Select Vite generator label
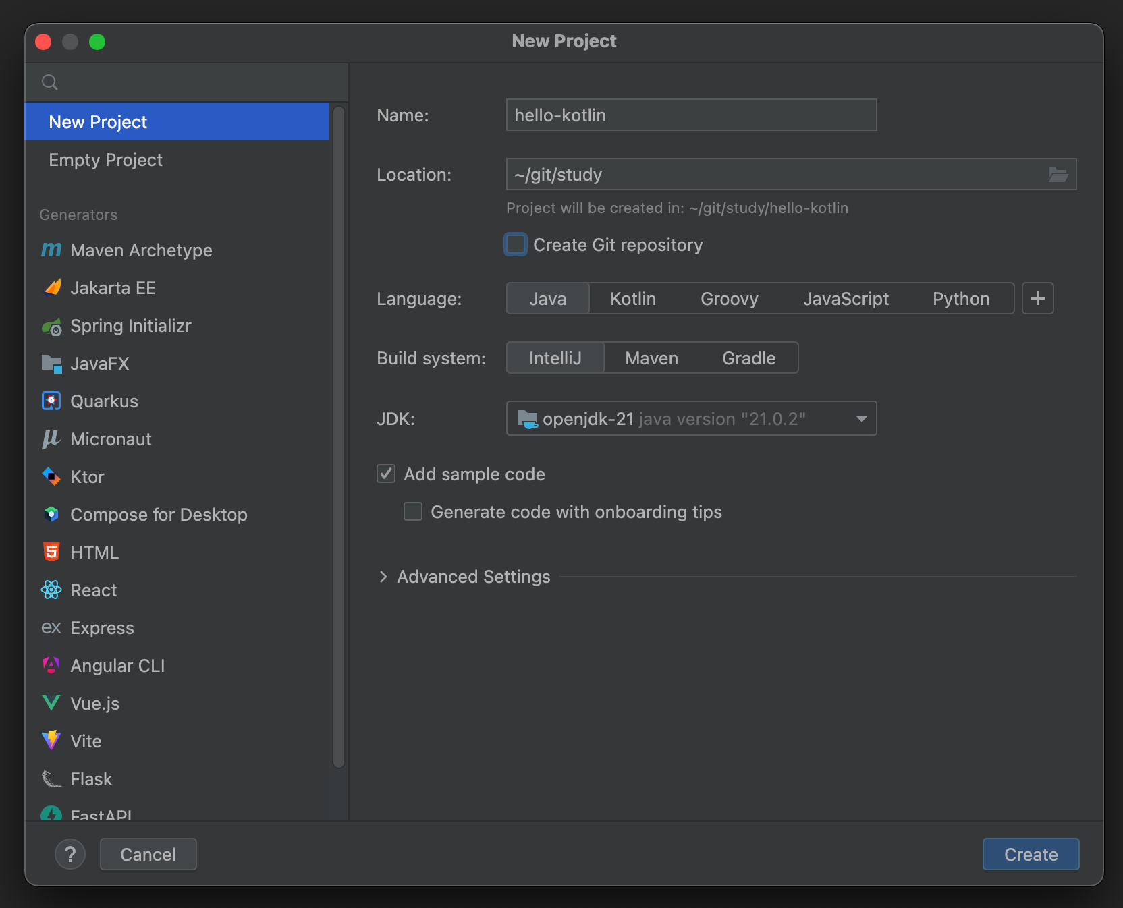The width and height of the screenshot is (1123, 908). (86, 741)
